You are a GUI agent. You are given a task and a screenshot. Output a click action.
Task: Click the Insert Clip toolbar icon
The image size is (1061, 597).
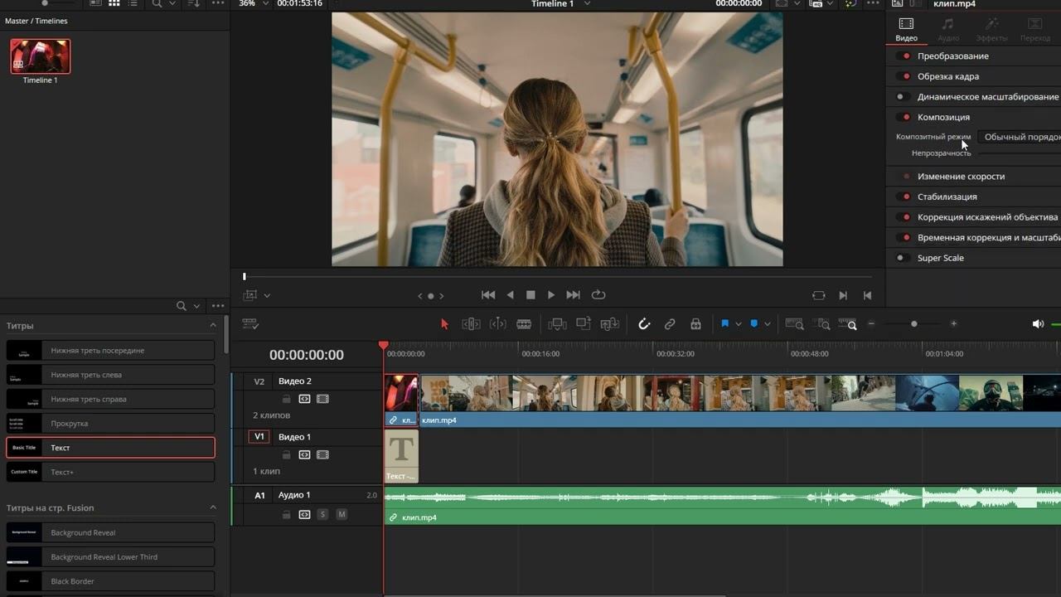pyautogui.click(x=557, y=324)
